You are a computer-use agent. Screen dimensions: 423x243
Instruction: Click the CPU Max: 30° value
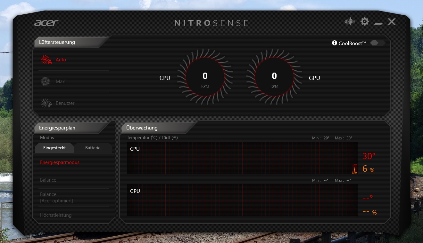coord(344,138)
